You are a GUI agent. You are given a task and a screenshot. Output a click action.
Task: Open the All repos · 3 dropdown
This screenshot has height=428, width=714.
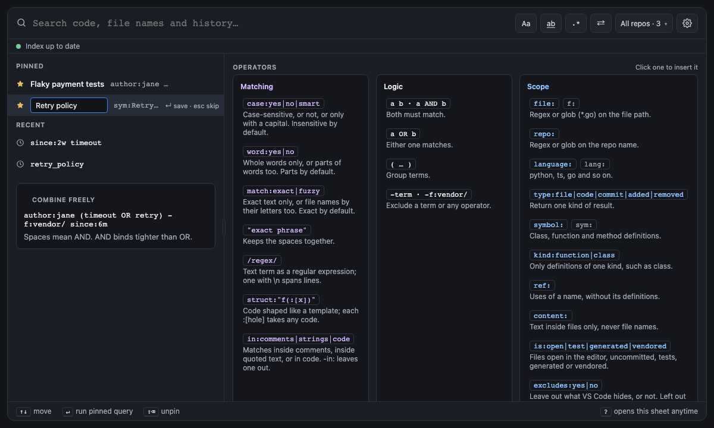[x=644, y=23]
